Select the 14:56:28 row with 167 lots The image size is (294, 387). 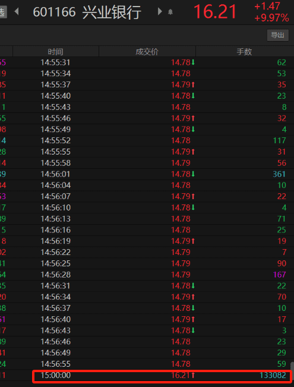(147, 275)
